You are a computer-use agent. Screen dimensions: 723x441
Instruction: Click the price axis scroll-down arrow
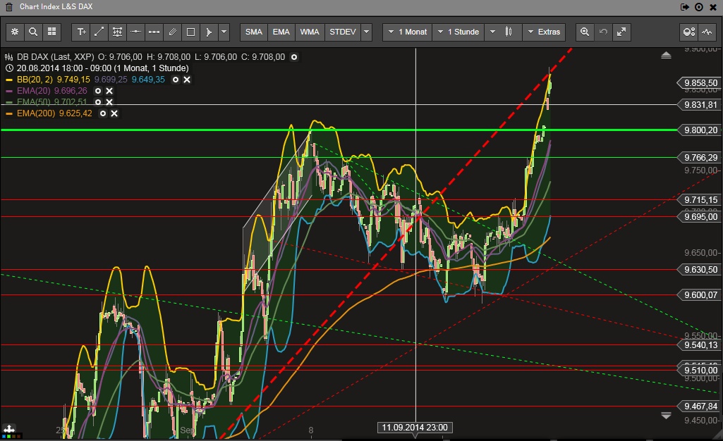pyautogui.click(x=666, y=416)
